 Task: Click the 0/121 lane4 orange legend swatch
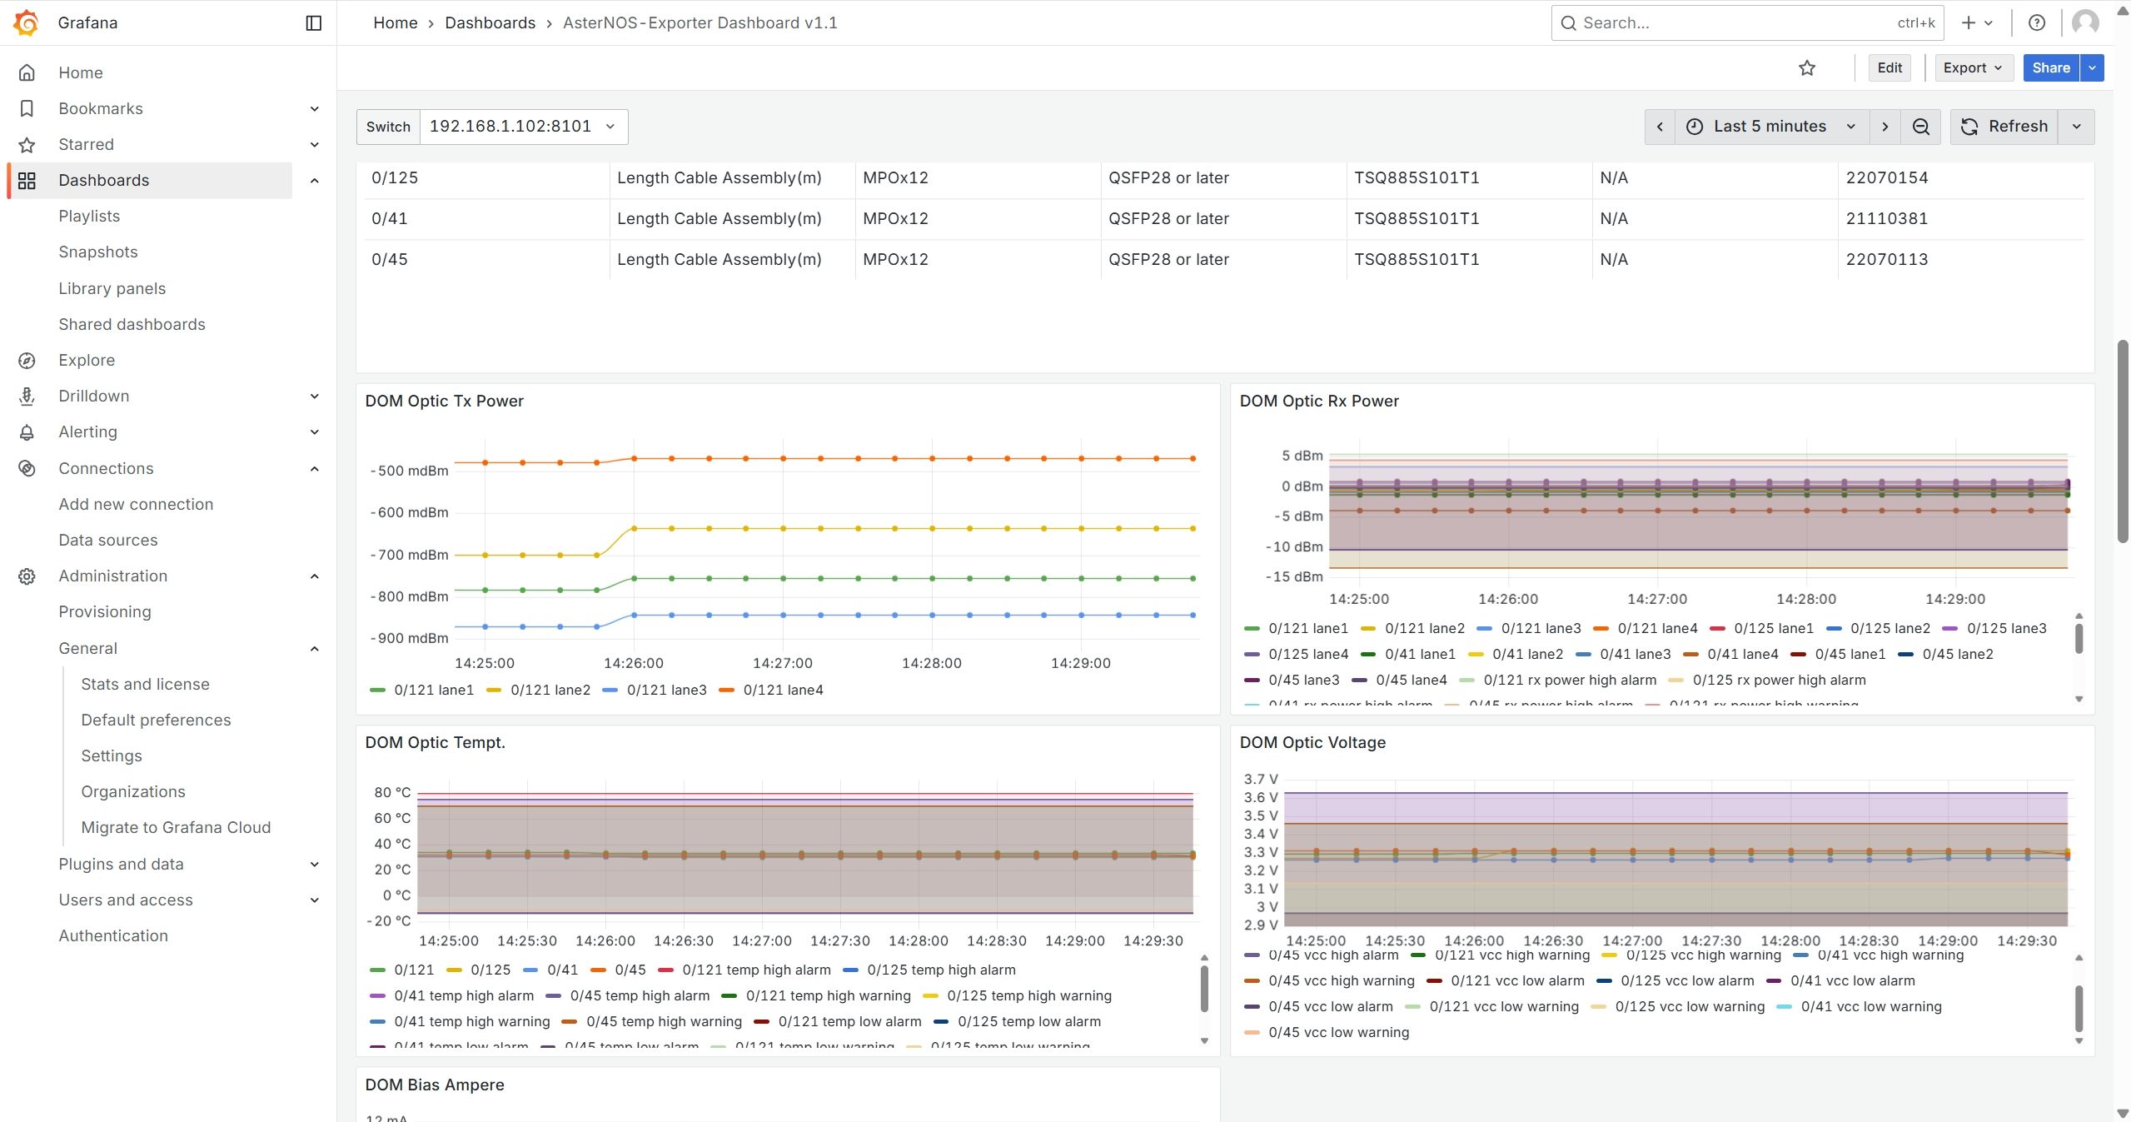click(x=726, y=690)
